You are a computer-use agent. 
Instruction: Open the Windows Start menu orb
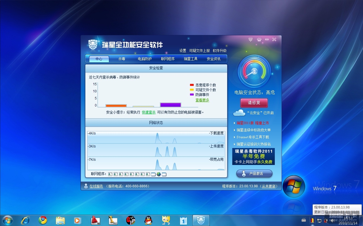pos(7,220)
